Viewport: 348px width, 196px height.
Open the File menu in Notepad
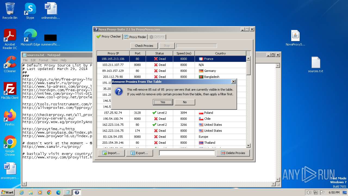tap(25, 60)
